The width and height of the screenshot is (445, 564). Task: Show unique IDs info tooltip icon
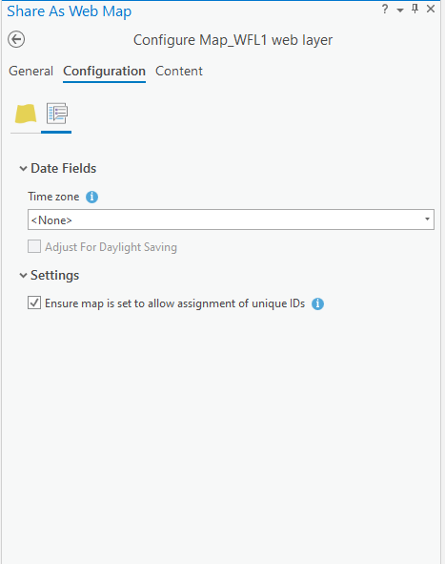point(317,303)
